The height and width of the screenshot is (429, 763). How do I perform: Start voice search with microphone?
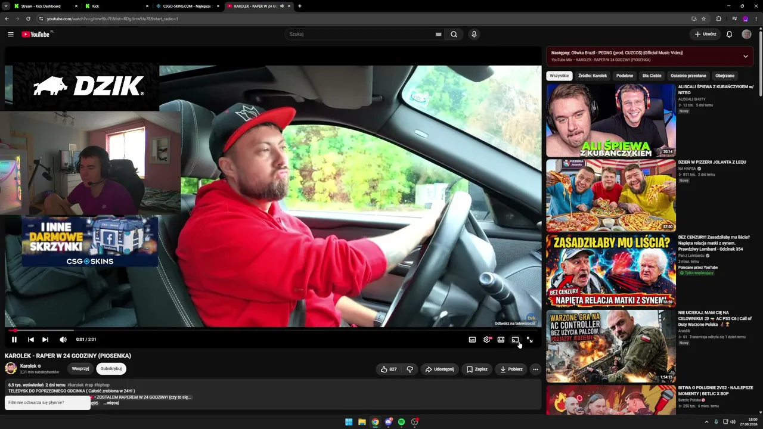point(474,35)
